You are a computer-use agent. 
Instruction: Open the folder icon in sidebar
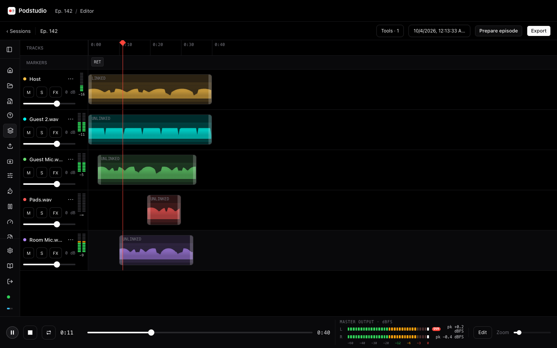click(10, 86)
